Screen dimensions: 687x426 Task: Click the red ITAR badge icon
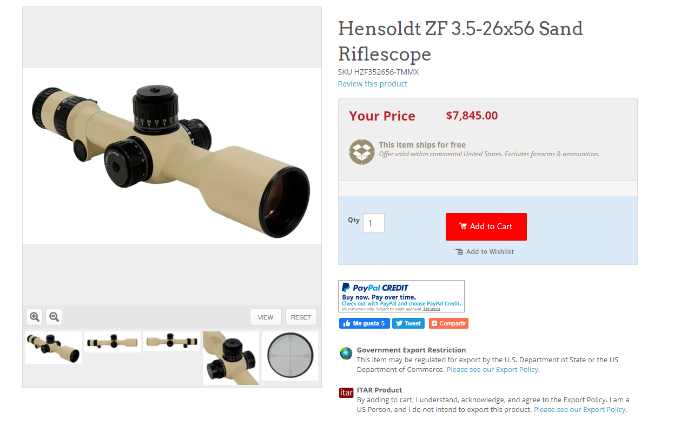click(346, 393)
